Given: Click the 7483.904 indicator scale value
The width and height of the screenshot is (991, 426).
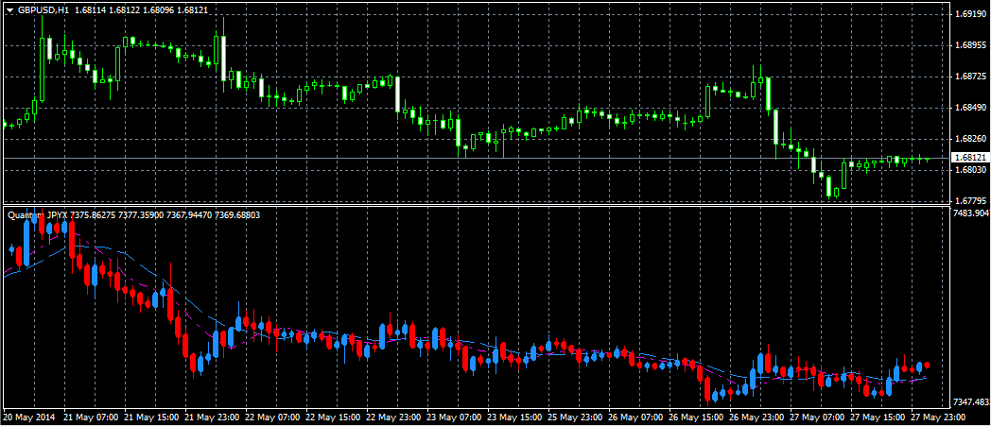Looking at the screenshot, I should tap(970, 213).
